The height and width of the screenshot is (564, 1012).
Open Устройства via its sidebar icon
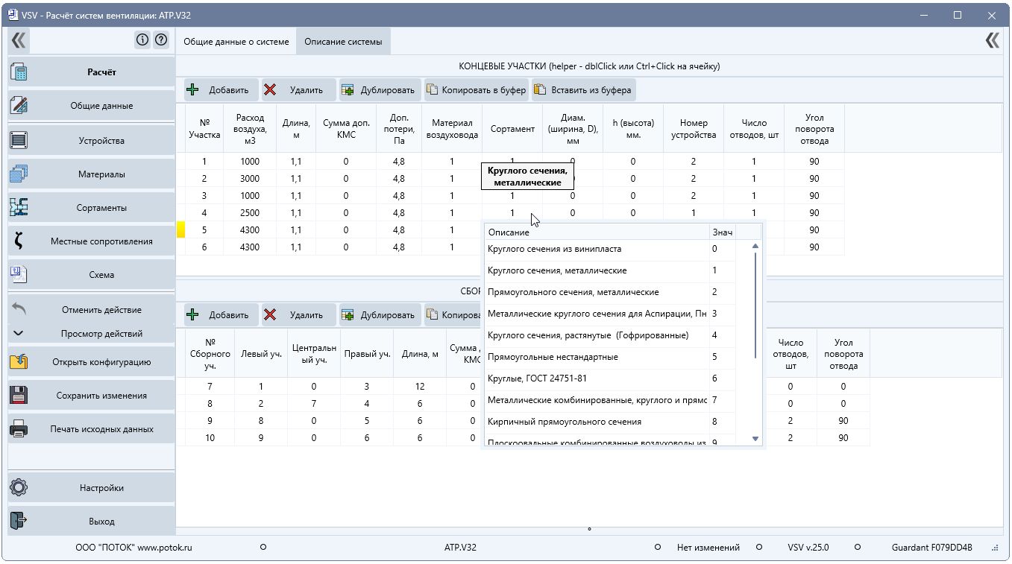click(19, 140)
